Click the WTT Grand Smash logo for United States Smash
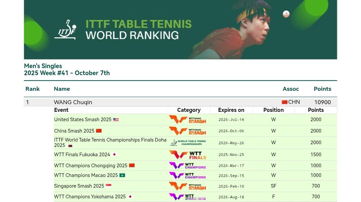Viewport: 361px width, 202px height. click(188, 120)
